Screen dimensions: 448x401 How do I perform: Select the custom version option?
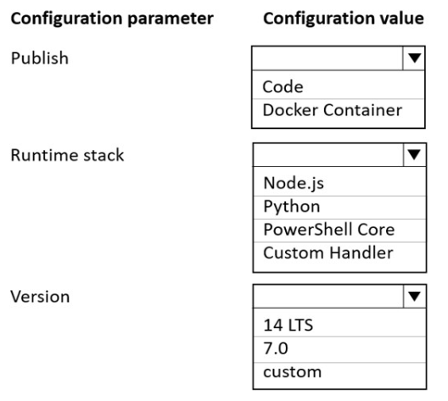[339, 372]
